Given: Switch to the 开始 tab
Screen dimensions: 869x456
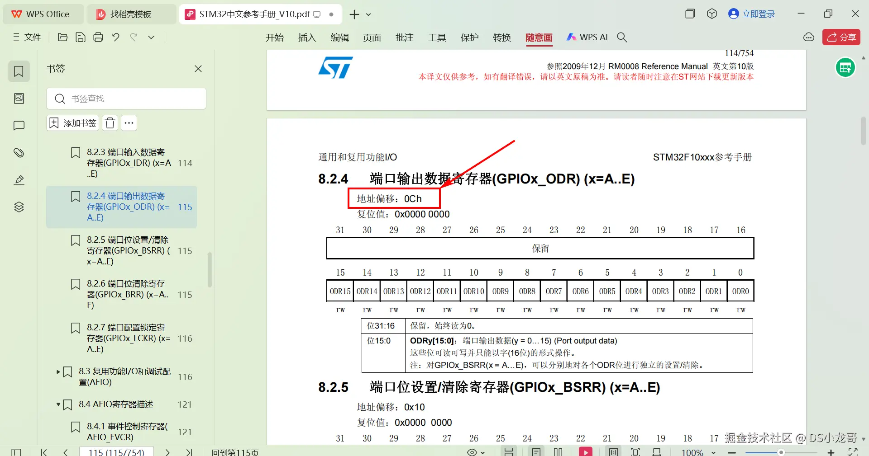Looking at the screenshot, I should [x=275, y=38].
